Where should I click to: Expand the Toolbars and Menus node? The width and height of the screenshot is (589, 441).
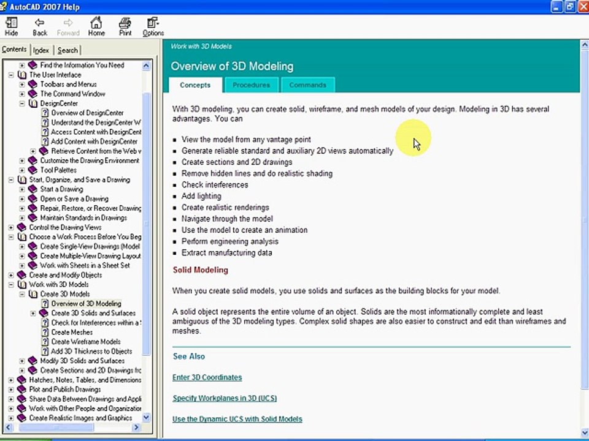pos(22,85)
